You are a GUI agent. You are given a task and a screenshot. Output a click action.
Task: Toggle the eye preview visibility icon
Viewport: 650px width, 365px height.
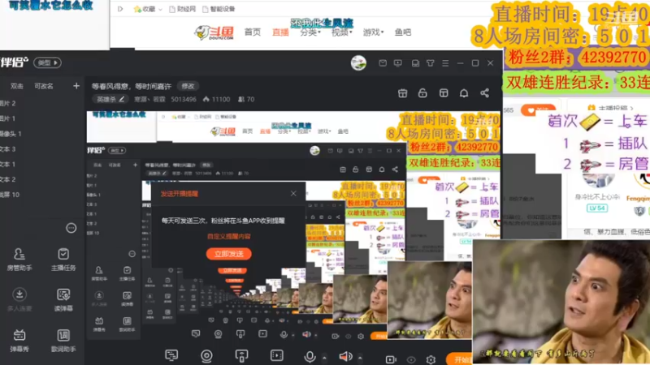pos(411,359)
